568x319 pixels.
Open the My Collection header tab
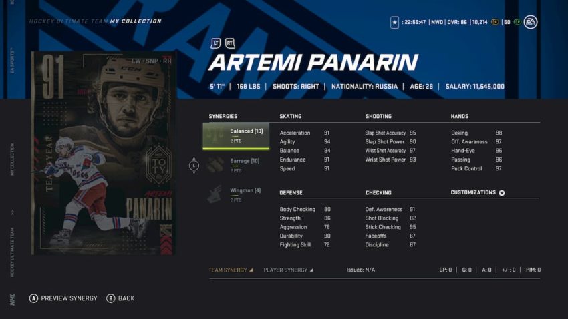pos(136,21)
